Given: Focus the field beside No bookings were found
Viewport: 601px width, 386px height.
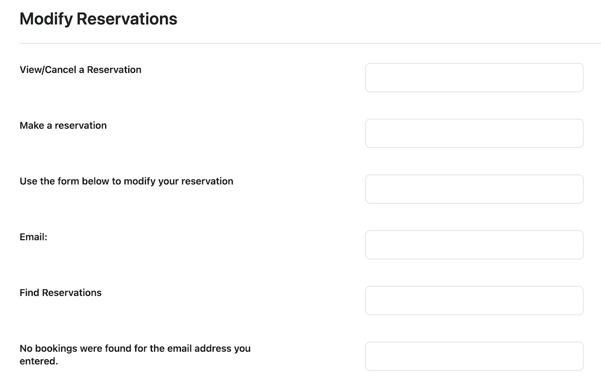Looking at the screenshot, I should 474,356.
